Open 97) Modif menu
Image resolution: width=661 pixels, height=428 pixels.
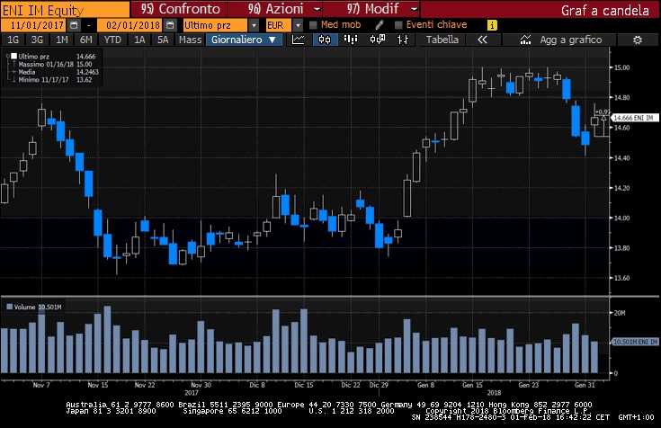pyautogui.click(x=372, y=9)
